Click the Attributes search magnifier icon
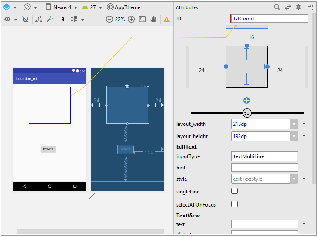318x237 pixels. pos(277,7)
